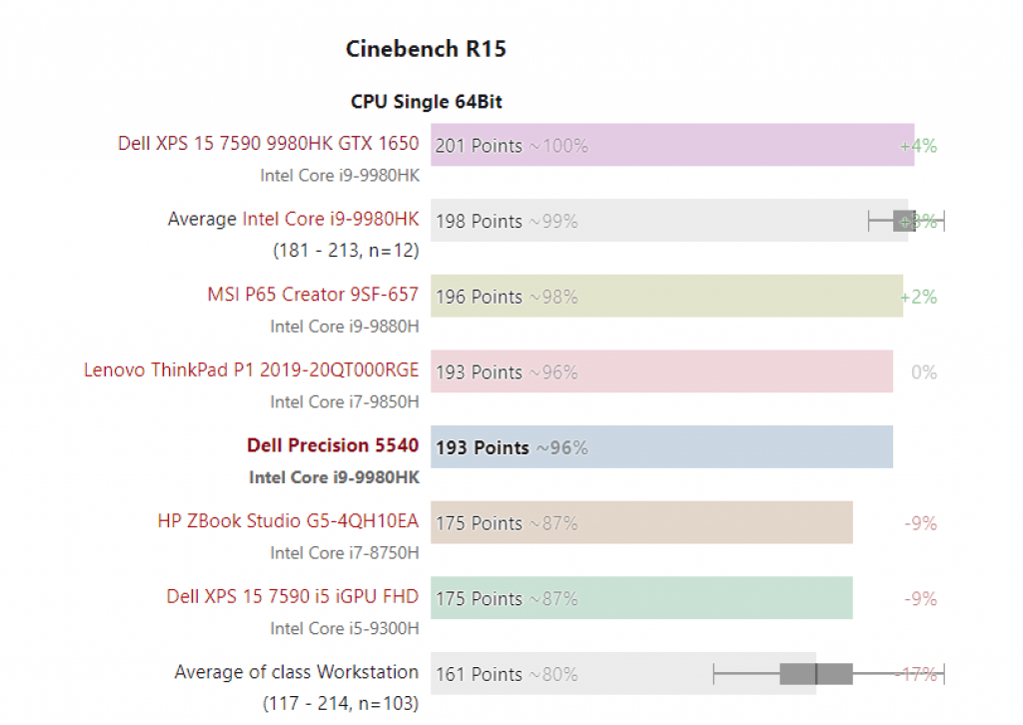This screenshot has width=1023, height=725.
Task: Click the green 175 Points XPS bar
Action: click(641, 598)
